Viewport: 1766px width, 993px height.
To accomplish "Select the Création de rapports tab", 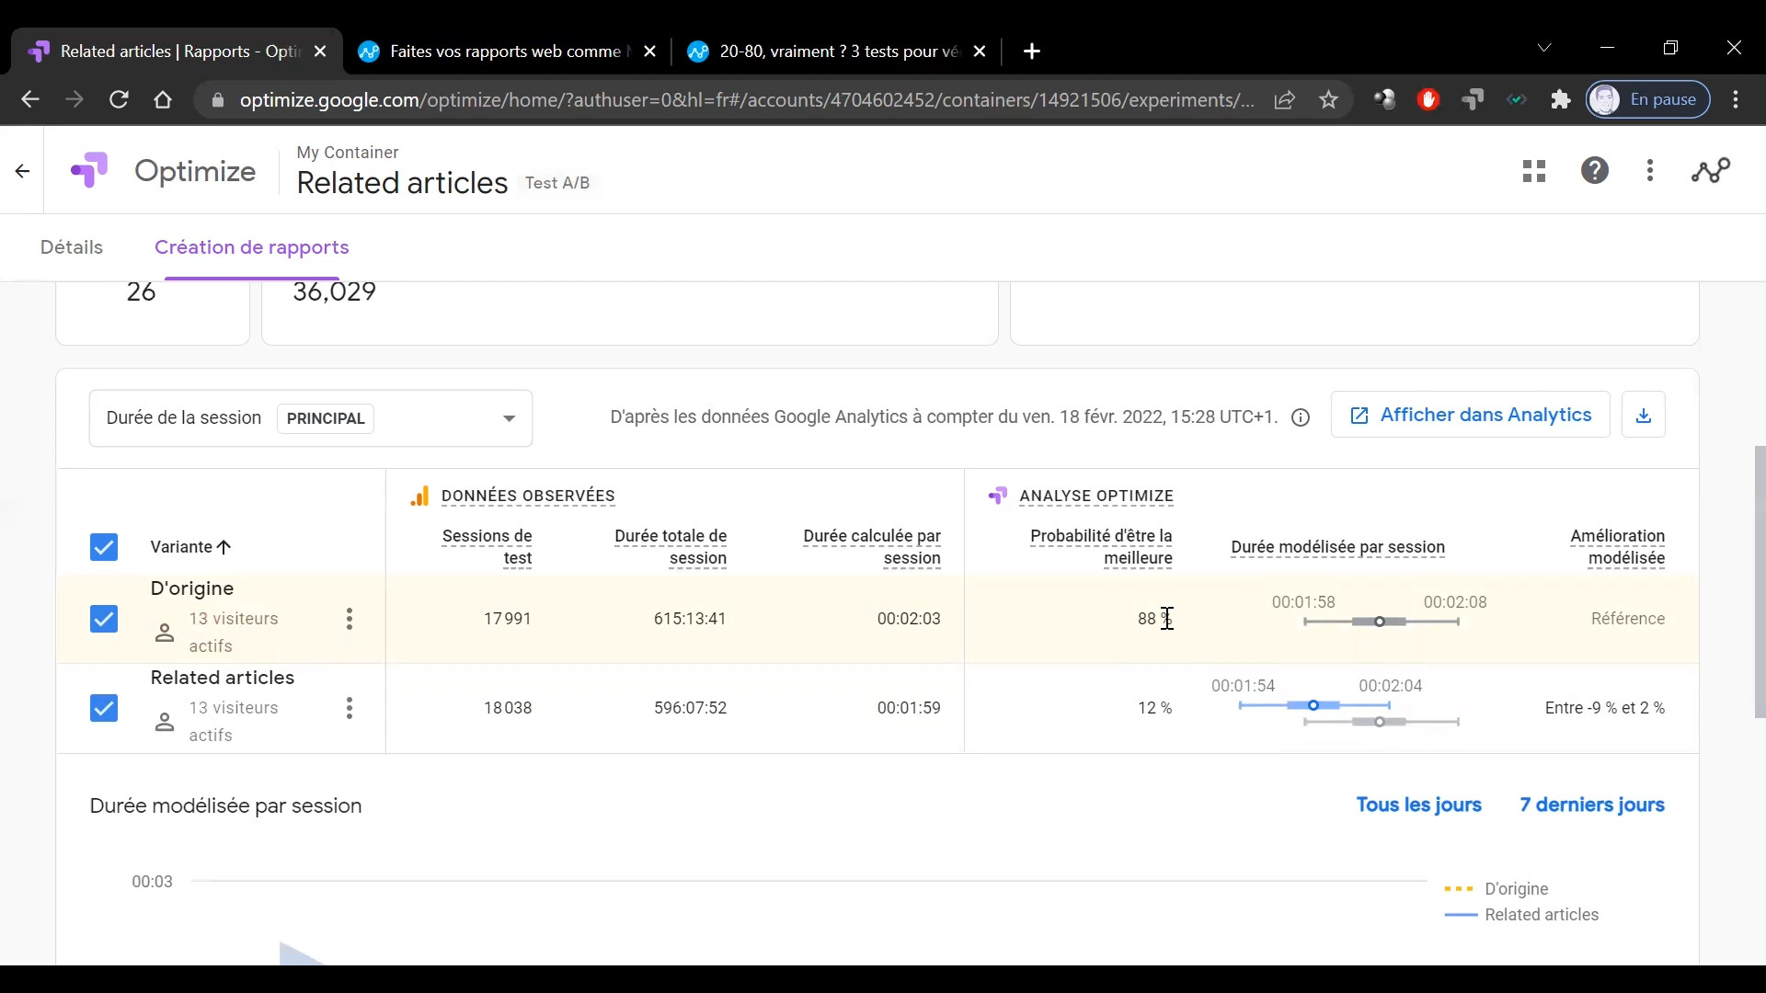I will pos(252,247).
